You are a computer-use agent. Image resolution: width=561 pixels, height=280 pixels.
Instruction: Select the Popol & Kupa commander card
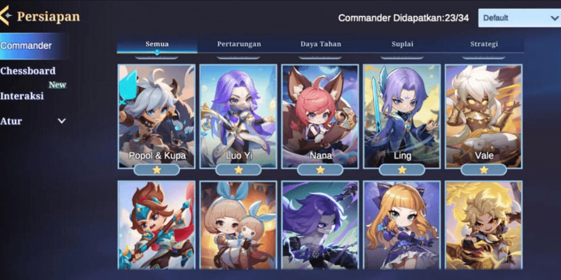(157, 116)
